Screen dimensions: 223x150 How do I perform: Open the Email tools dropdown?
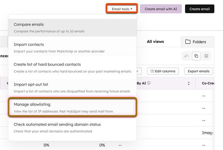(122, 9)
